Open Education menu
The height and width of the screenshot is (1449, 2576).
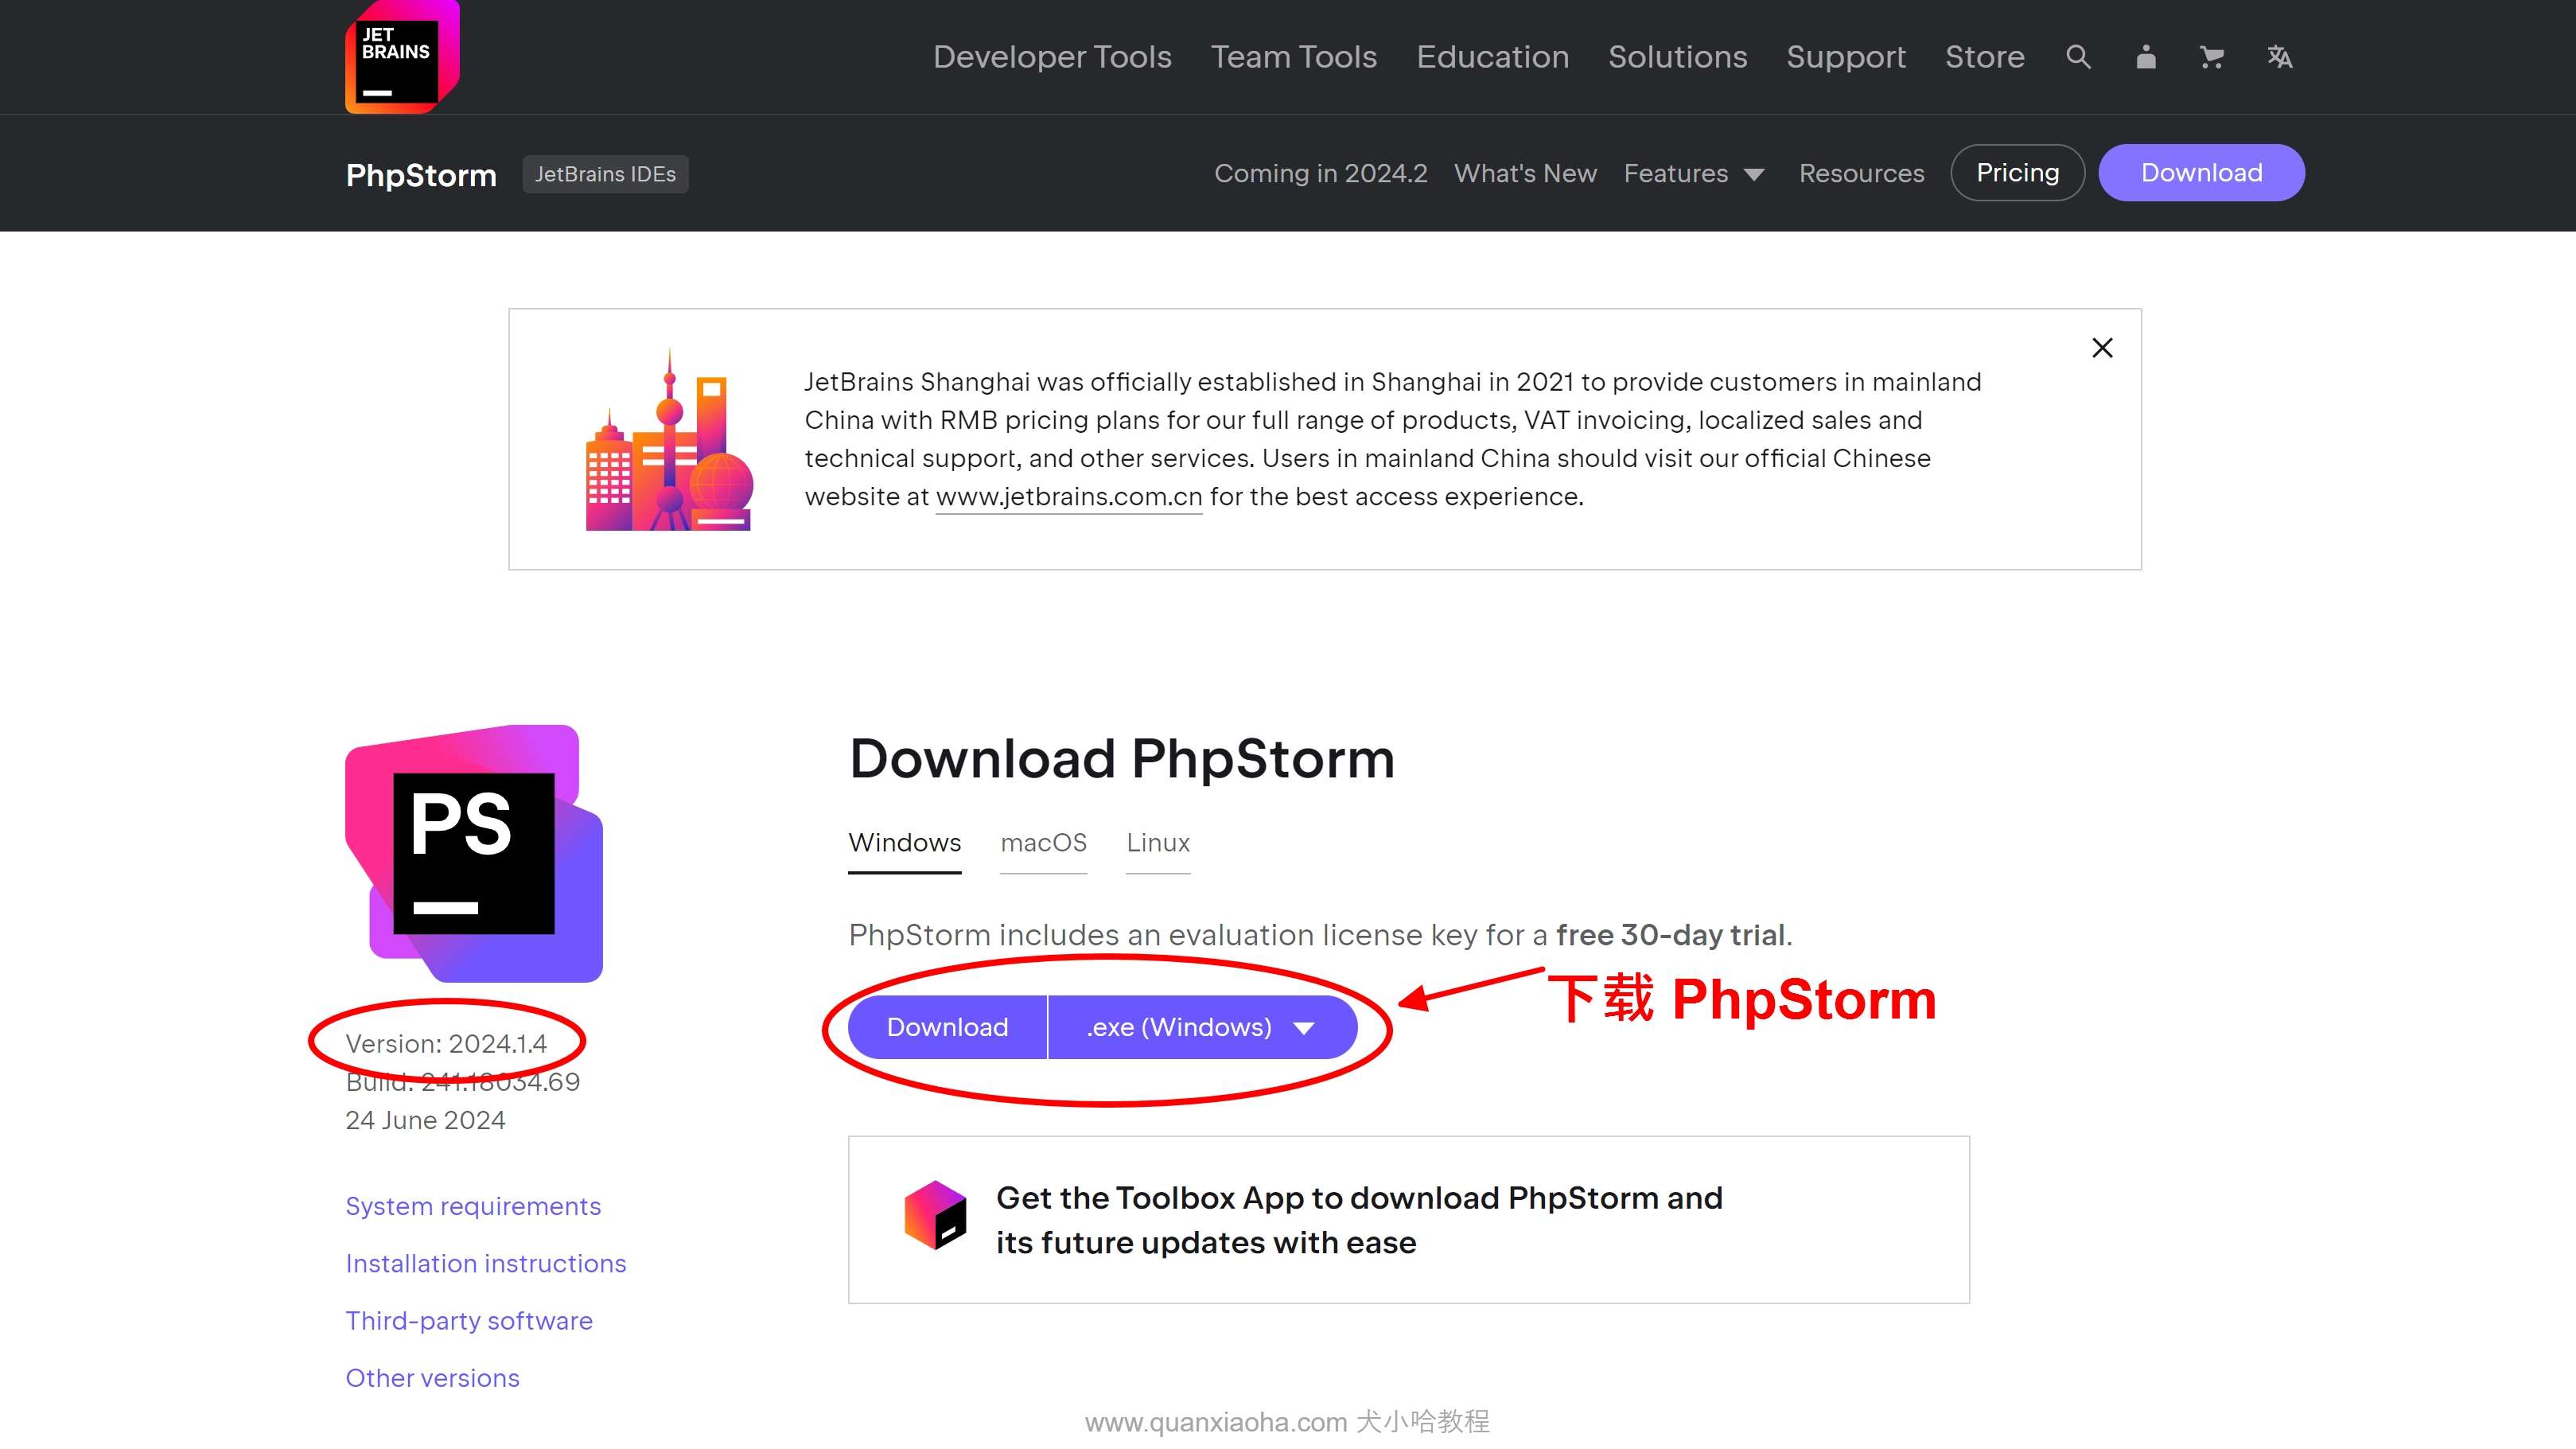1492,57
